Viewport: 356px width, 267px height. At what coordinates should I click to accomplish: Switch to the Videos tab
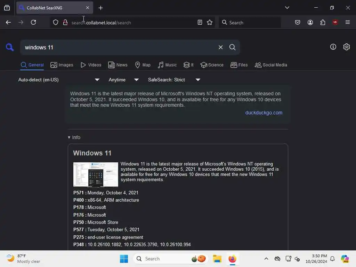91,65
